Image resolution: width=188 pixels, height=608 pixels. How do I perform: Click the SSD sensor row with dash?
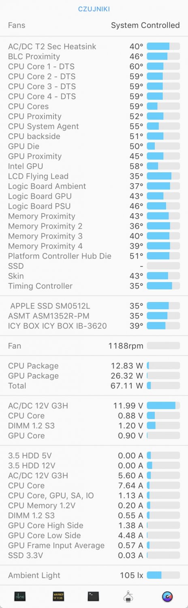94,266
